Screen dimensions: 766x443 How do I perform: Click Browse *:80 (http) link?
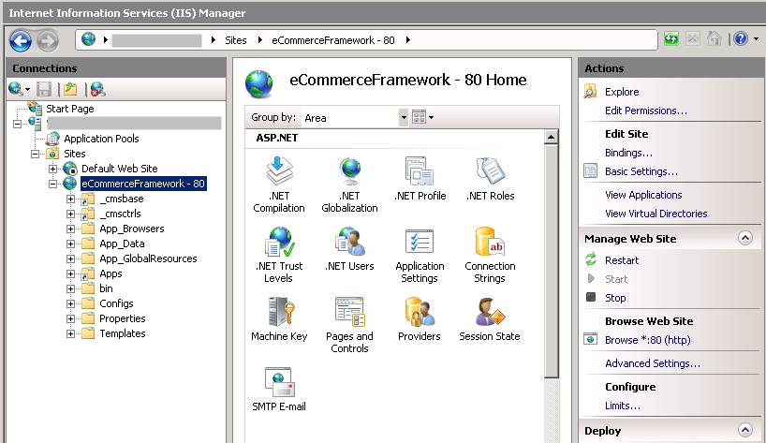[x=647, y=340]
